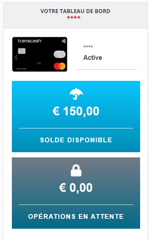
Task: Click the left triangle arrow on card
Action: (x=15, y=57)
